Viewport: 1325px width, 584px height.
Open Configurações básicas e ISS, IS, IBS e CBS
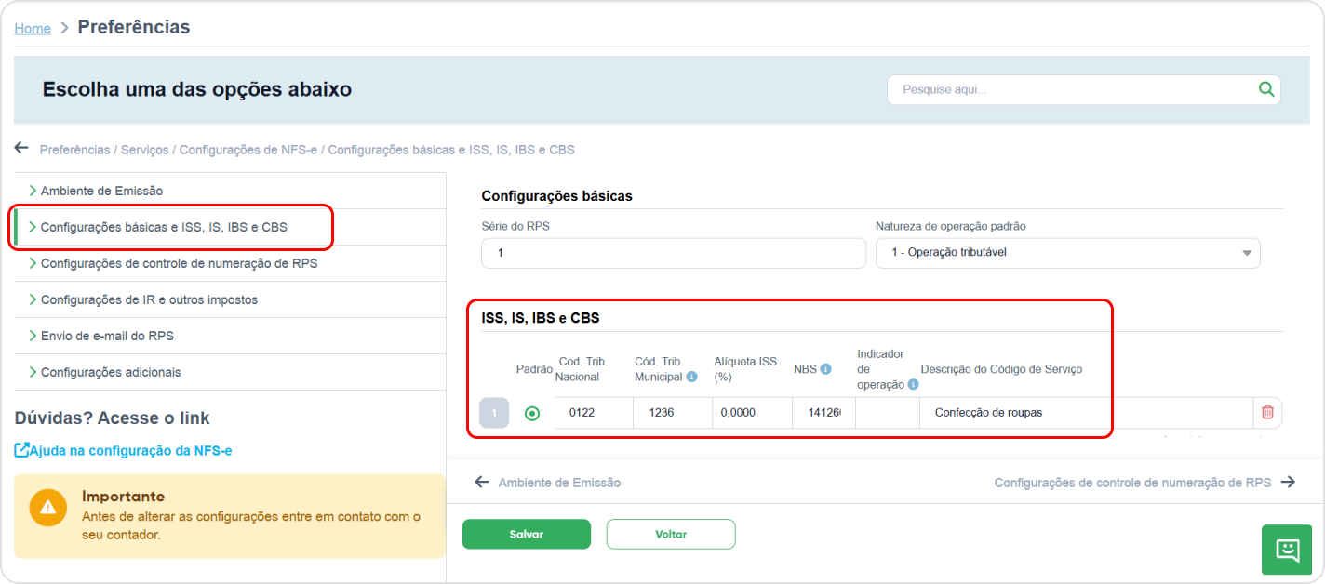(x=230, y=227)
